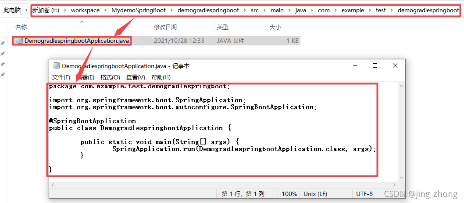The image size is (464, 203).
Task: Minimize the Notepad window
Action: [x=355, y=66]
